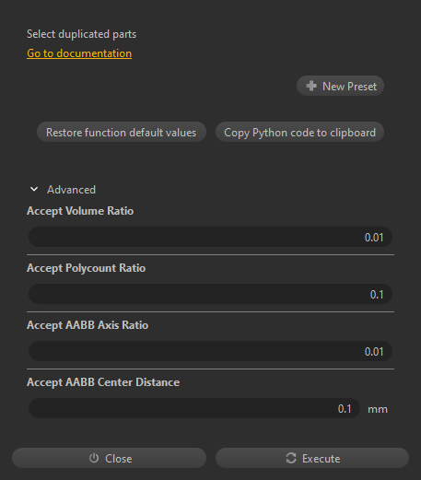Image resolution: width=421 pixels, height=480 pixels.
Task: Open the Go to documentation link
Action: [x=79, y=53]
